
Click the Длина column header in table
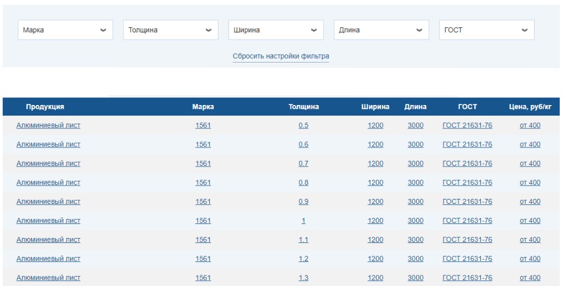tap(416, 107)
